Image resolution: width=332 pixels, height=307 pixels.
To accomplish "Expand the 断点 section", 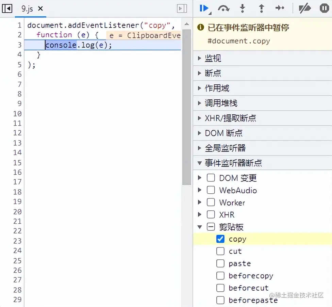I will click(262, 73).
